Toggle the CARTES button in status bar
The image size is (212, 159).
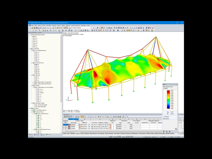pos(119,137)
